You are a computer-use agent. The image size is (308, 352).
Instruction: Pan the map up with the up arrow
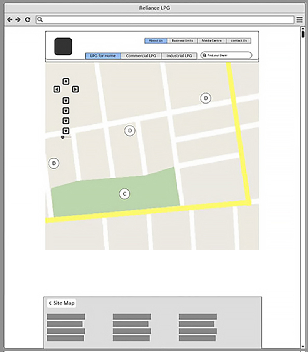66,81
